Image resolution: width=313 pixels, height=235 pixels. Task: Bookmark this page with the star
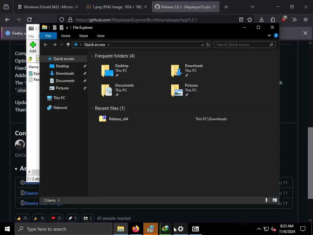(250, 20)
